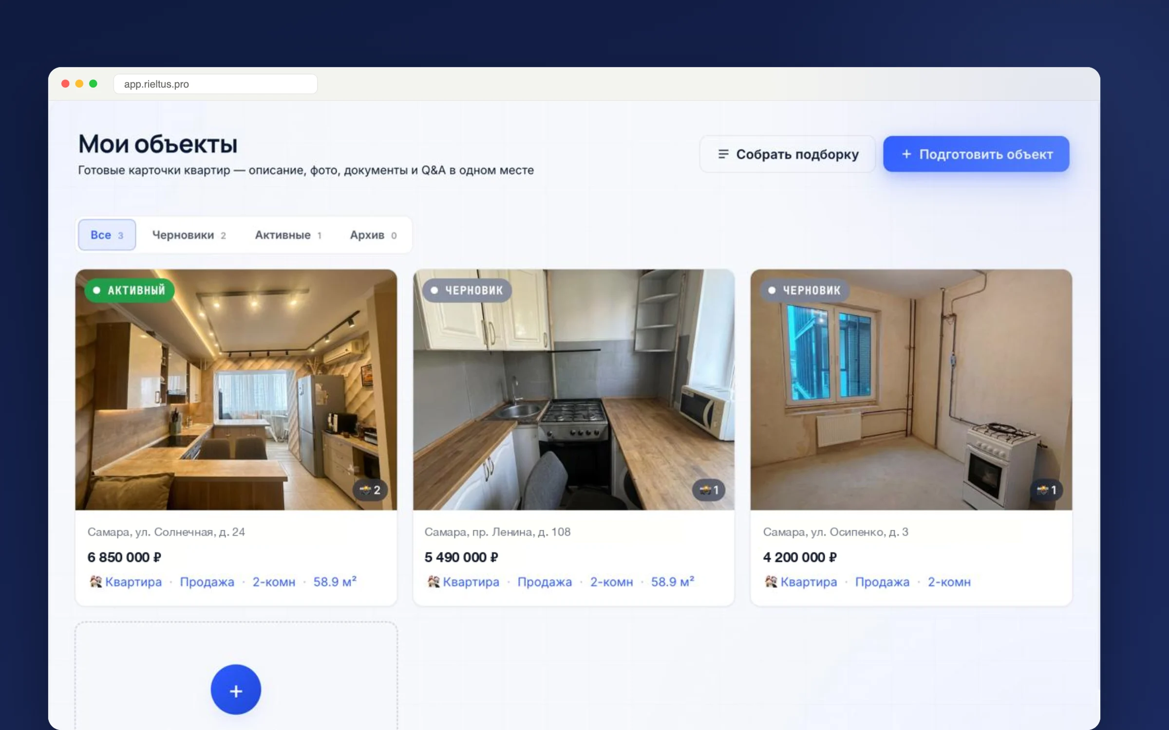
Task: Click the round blue plus add-object icon
Action: tap(236, 690)
